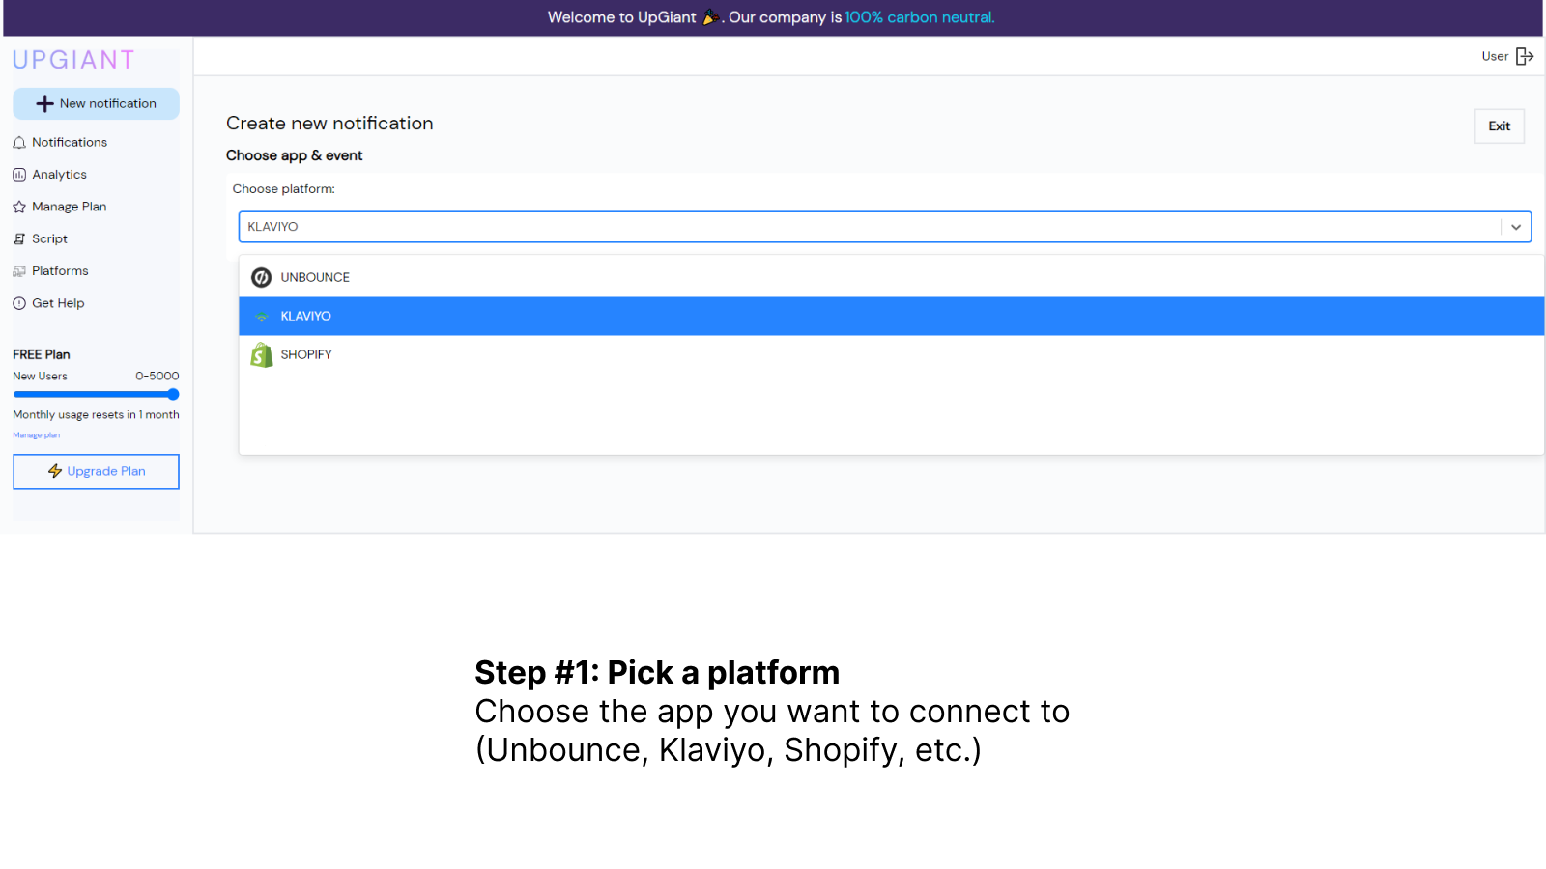The width and height of the screenshot is (1546, 869).
Task: Click 'Monthly usage resets in 1 month' text
Action: (96, 415)
